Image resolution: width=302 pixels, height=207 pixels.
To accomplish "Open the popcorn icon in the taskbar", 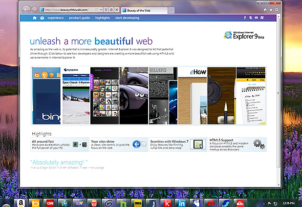I will click(94, 203).
